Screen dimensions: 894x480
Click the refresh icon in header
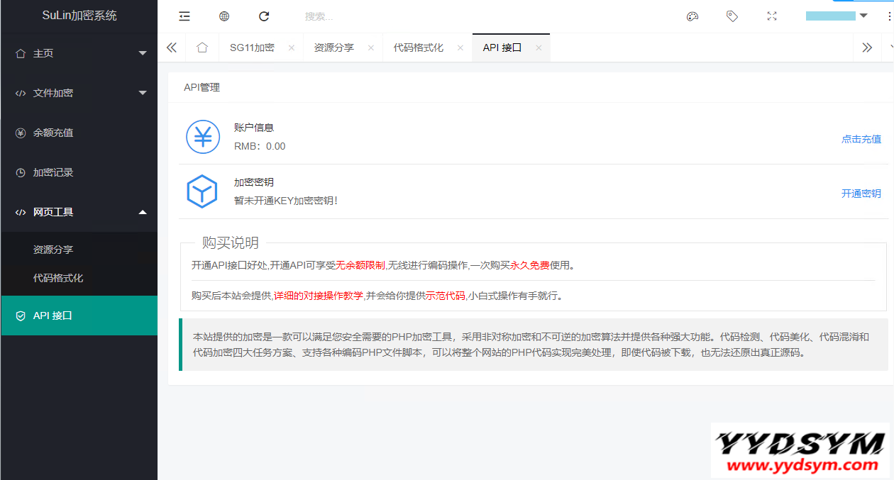pos(264,16)
